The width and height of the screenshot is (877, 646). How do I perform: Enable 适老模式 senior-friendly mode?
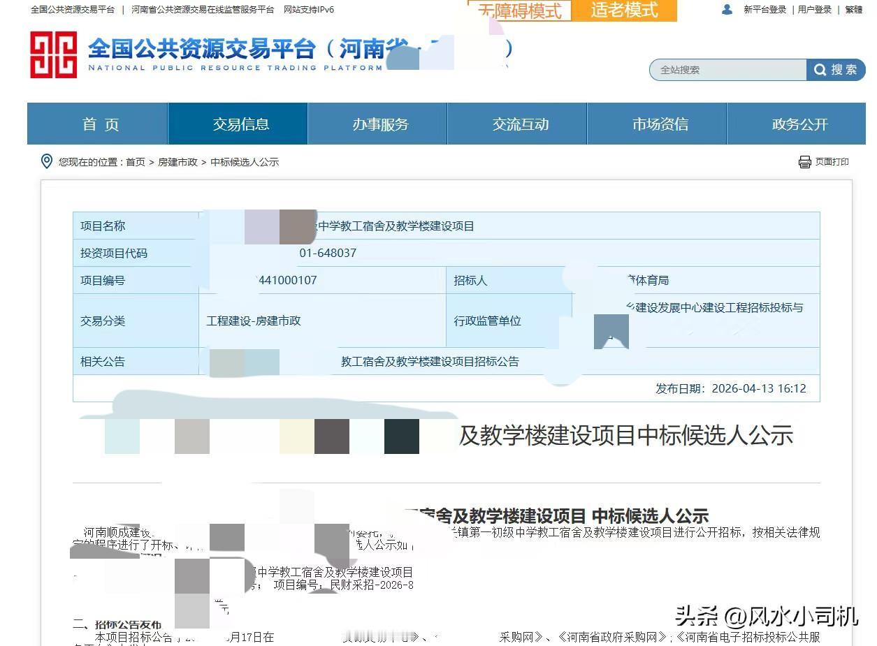(624, 10)
